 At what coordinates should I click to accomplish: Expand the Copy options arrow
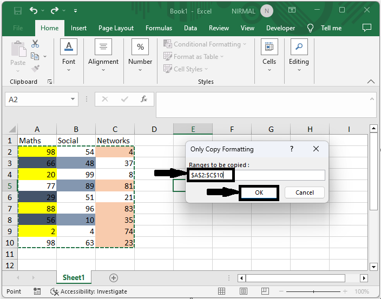tap(45, 56)
